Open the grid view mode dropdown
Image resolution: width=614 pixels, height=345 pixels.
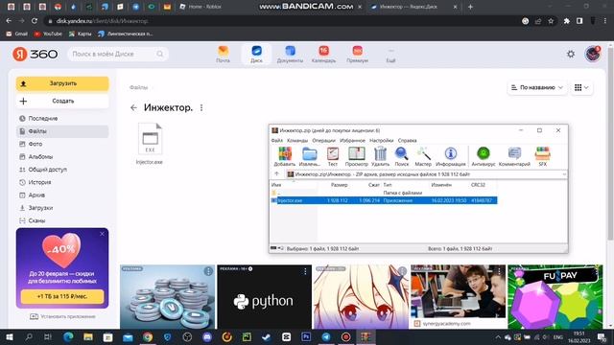point(581,87)
